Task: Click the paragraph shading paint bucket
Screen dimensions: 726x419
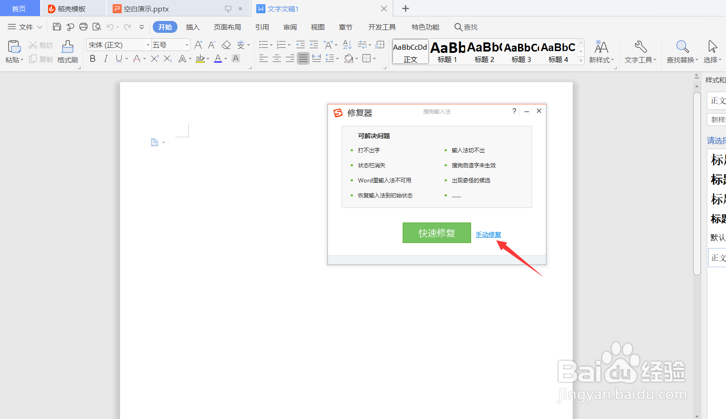Action: (349, 58)
